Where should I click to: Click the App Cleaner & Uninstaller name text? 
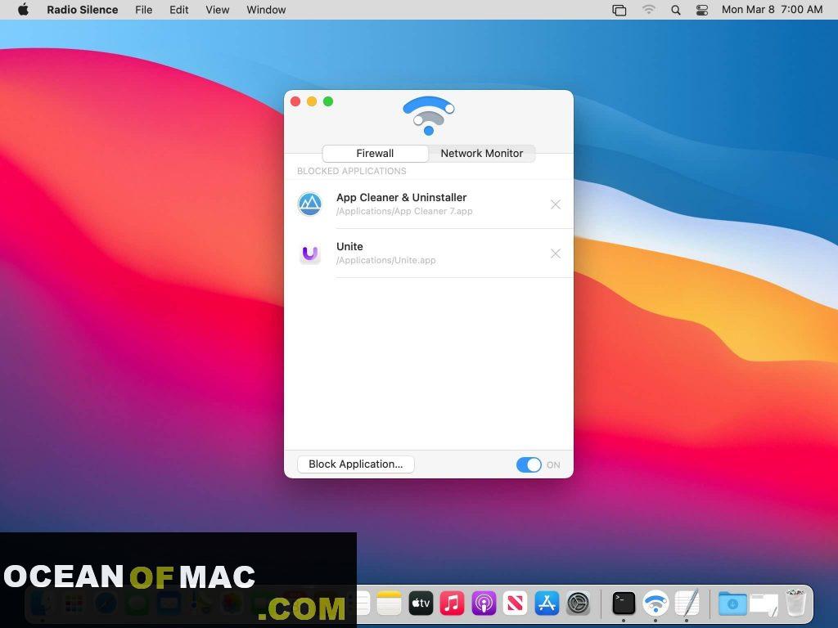click(x=401, y=198)
